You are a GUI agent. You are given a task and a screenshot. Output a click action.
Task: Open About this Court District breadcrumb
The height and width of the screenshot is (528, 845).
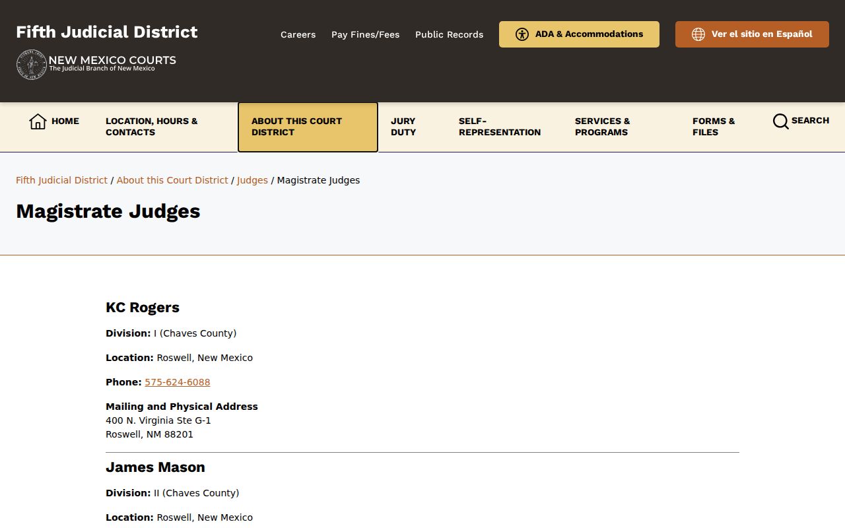click(x=172, y=180)
